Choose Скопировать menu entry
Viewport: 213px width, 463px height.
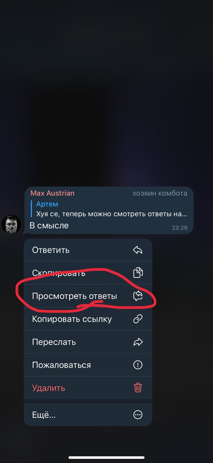pyautogui.click(x=88, y=273)
